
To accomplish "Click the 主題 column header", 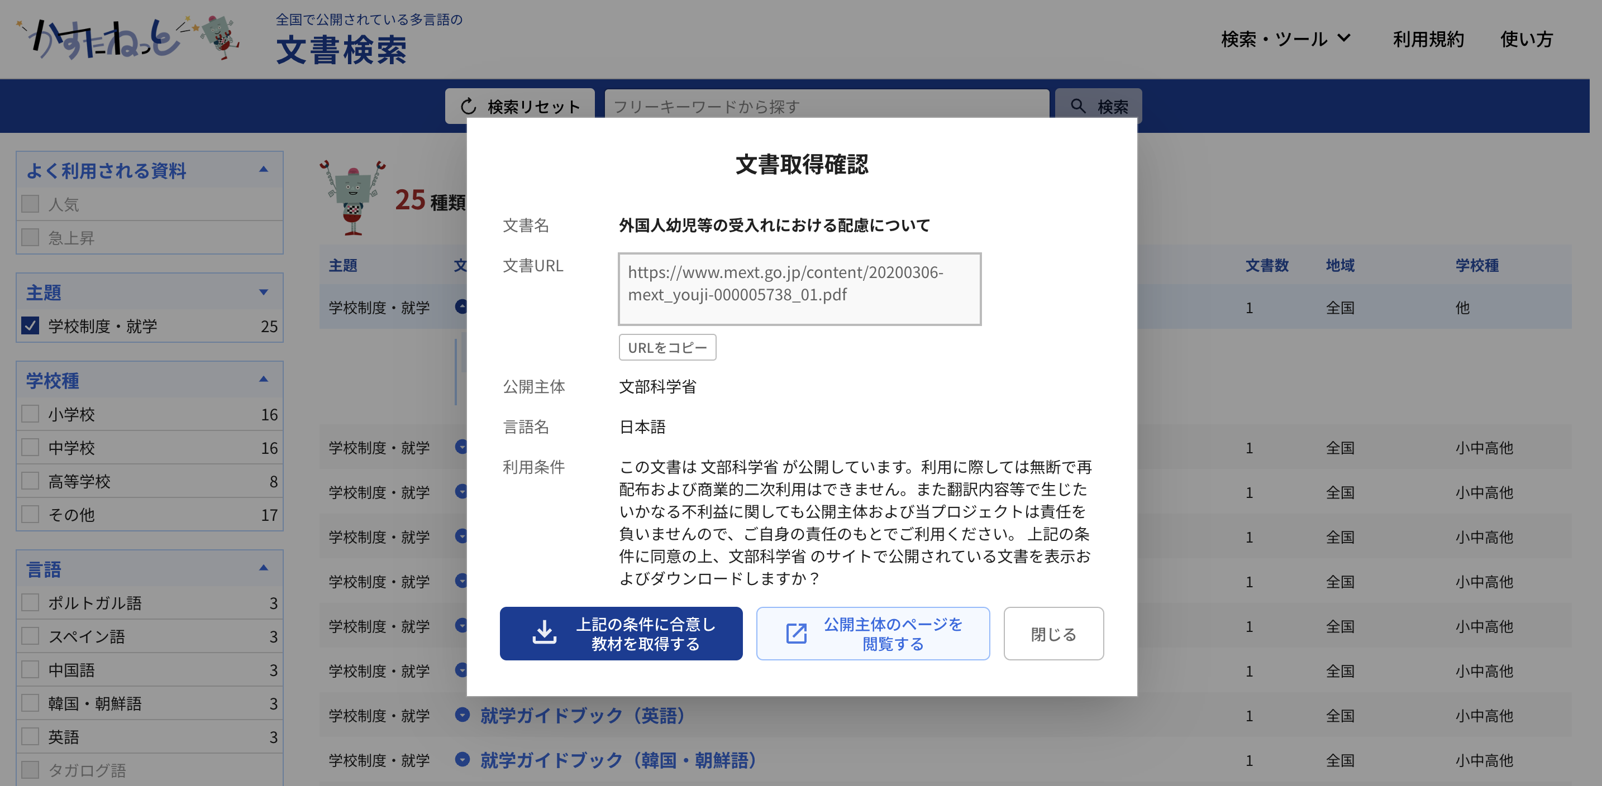I will [x=344, y=265].
